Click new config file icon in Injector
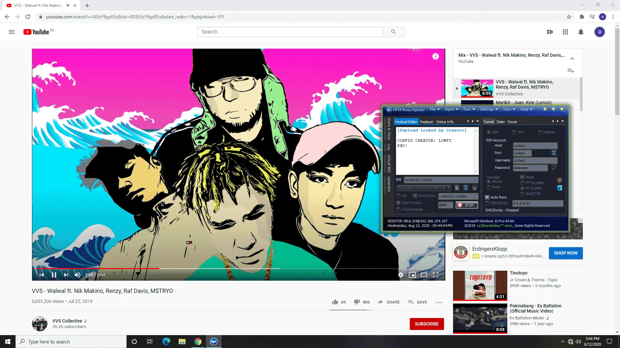Screen dimensions: 620x348 pos(457,188)
